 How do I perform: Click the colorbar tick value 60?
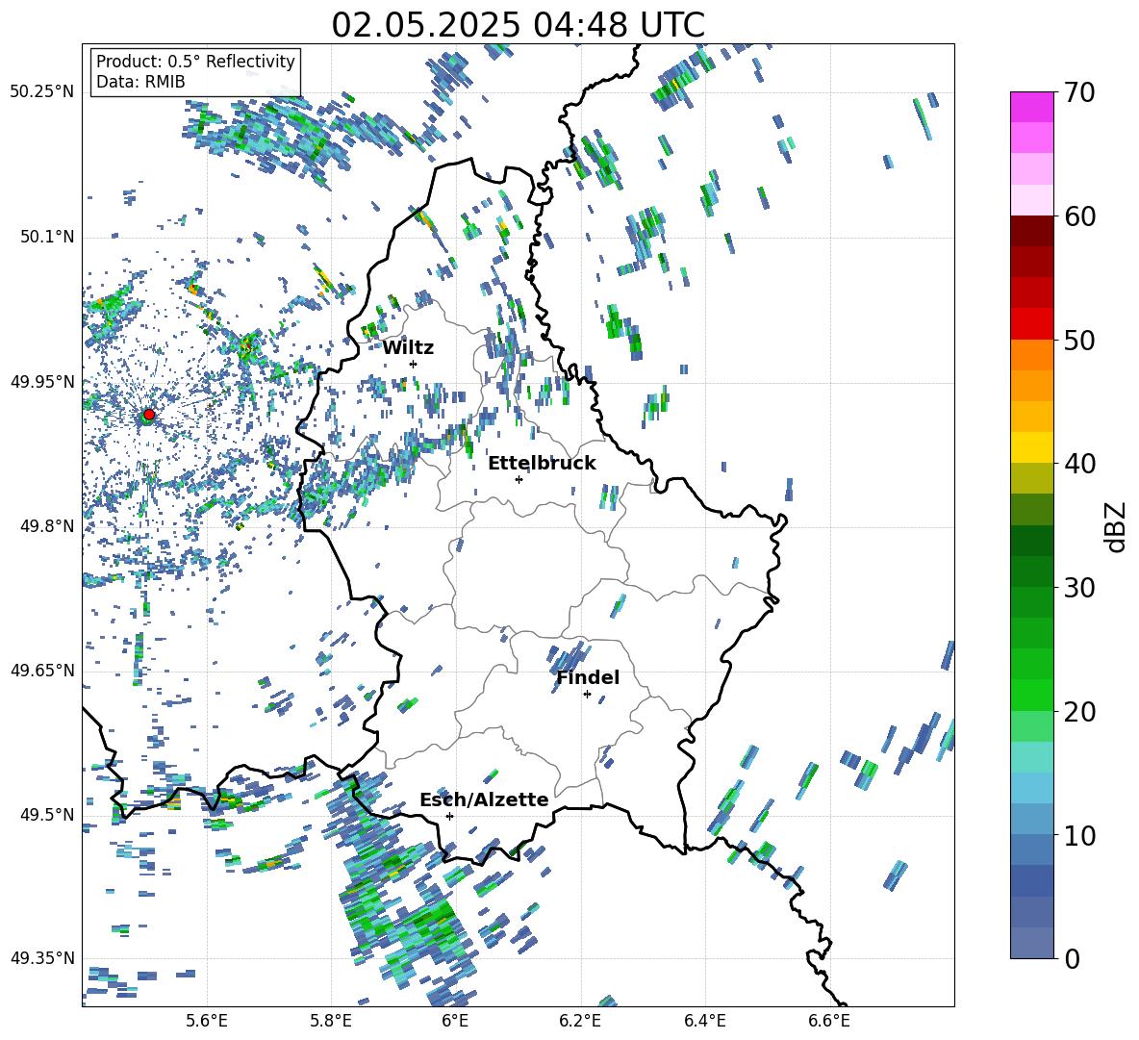[1080, 216]
